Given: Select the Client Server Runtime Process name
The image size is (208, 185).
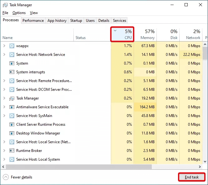Looking at the screenshot, I should pos(41,124).
